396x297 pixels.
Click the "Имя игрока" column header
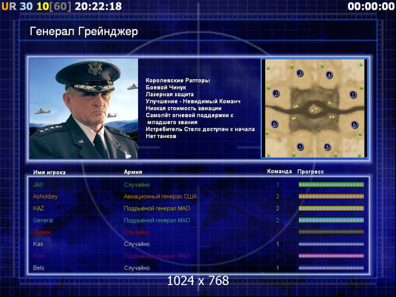[x=49, y=172]
